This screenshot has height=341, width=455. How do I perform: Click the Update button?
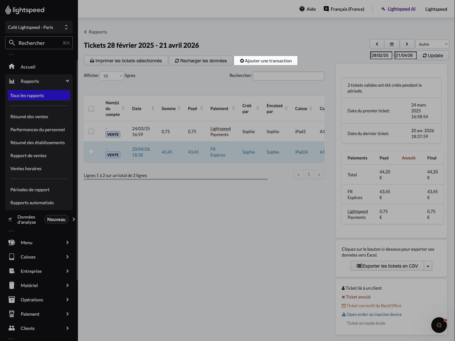pos(433,56)
